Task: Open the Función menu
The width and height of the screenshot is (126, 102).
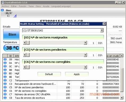Action: (x=23, y=6)
